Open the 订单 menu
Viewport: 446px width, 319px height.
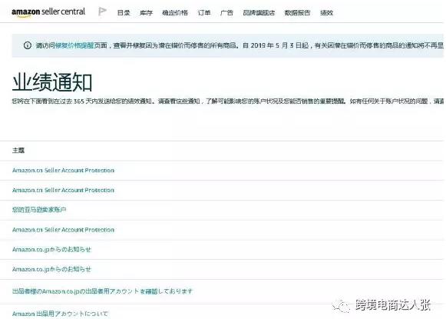click(204, 13)
